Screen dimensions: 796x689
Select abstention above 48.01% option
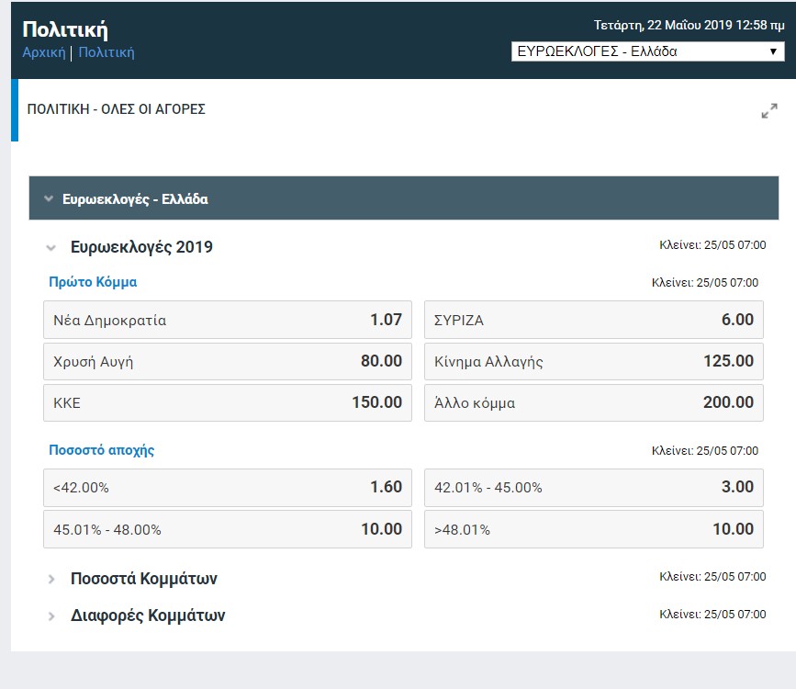[593, 529]
